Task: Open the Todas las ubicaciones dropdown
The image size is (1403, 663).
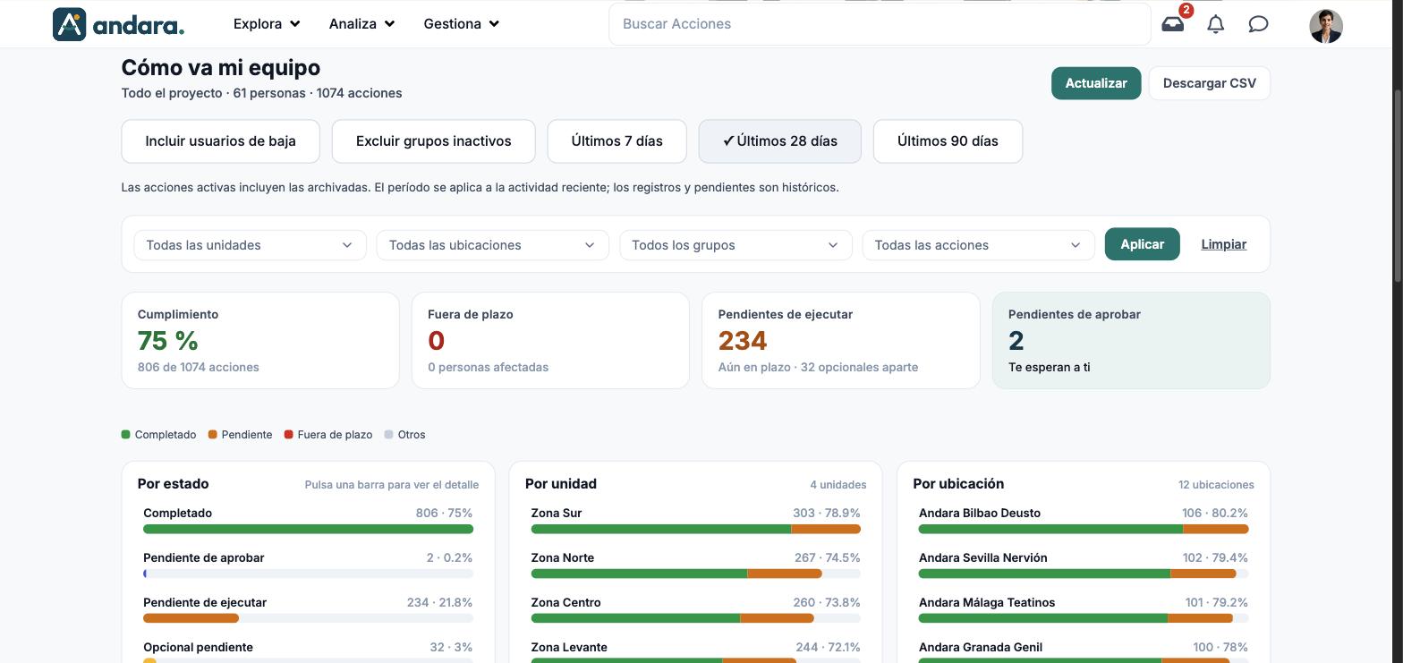Action: (492, 245)
